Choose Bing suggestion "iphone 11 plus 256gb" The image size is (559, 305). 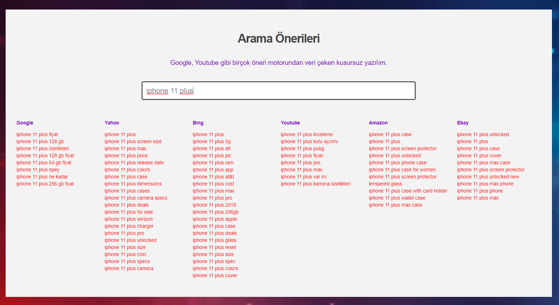tap(216, 212)
